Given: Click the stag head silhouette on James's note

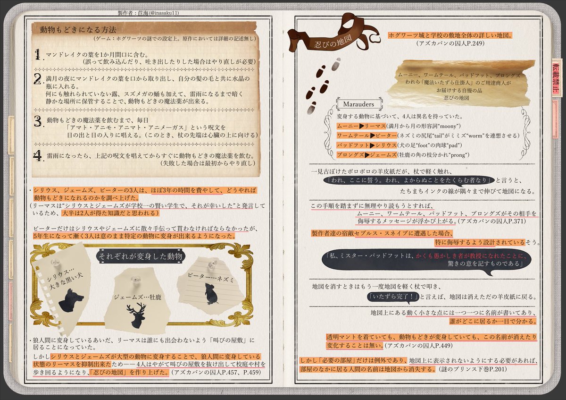Looking at the screenshot, I should 136,316.
